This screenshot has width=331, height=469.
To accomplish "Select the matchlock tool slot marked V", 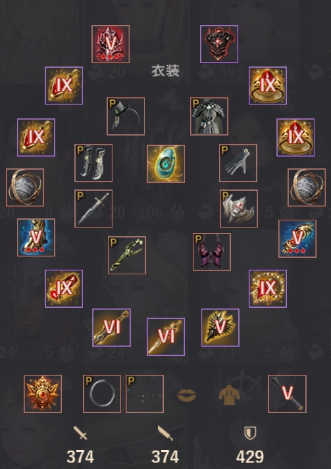I will (288, 394).
